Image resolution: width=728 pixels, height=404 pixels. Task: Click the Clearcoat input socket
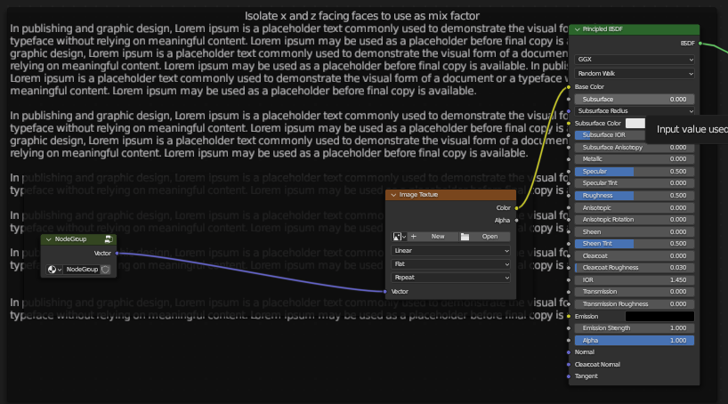coord(569,256)
